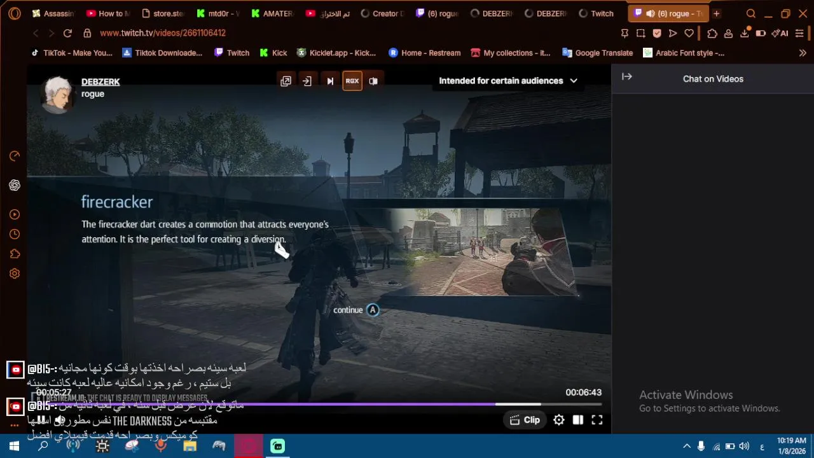
Task: Collapse the Chat on Videos panel
Action: pos(627,76)
